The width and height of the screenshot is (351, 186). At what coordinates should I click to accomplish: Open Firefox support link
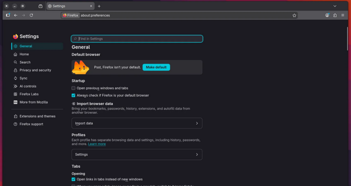pyautogui.click(x=37, y=124)
